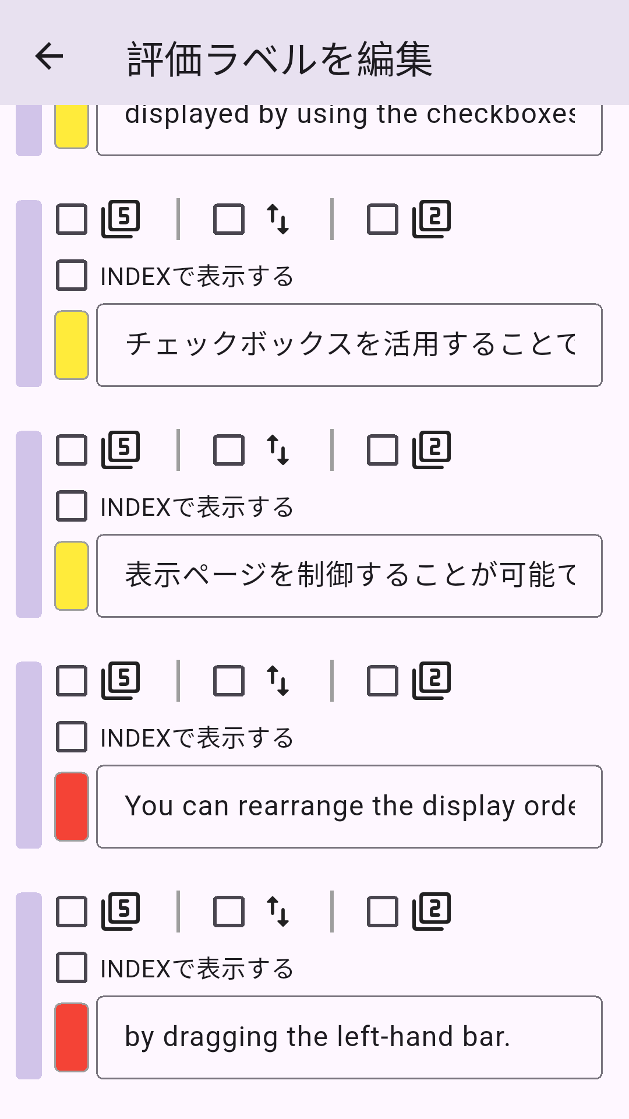Viewport: 629px width, 1119px height.
Task: Click the red color swatch next to the rearrange text
Action: [x=72, y=806]
